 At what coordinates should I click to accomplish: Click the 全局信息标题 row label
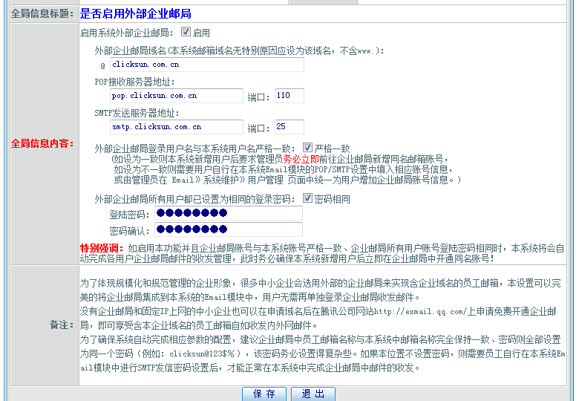point(42,13)
